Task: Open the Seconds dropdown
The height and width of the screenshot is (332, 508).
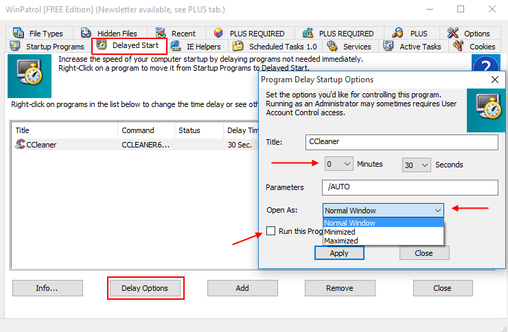Action: point(416,165)
